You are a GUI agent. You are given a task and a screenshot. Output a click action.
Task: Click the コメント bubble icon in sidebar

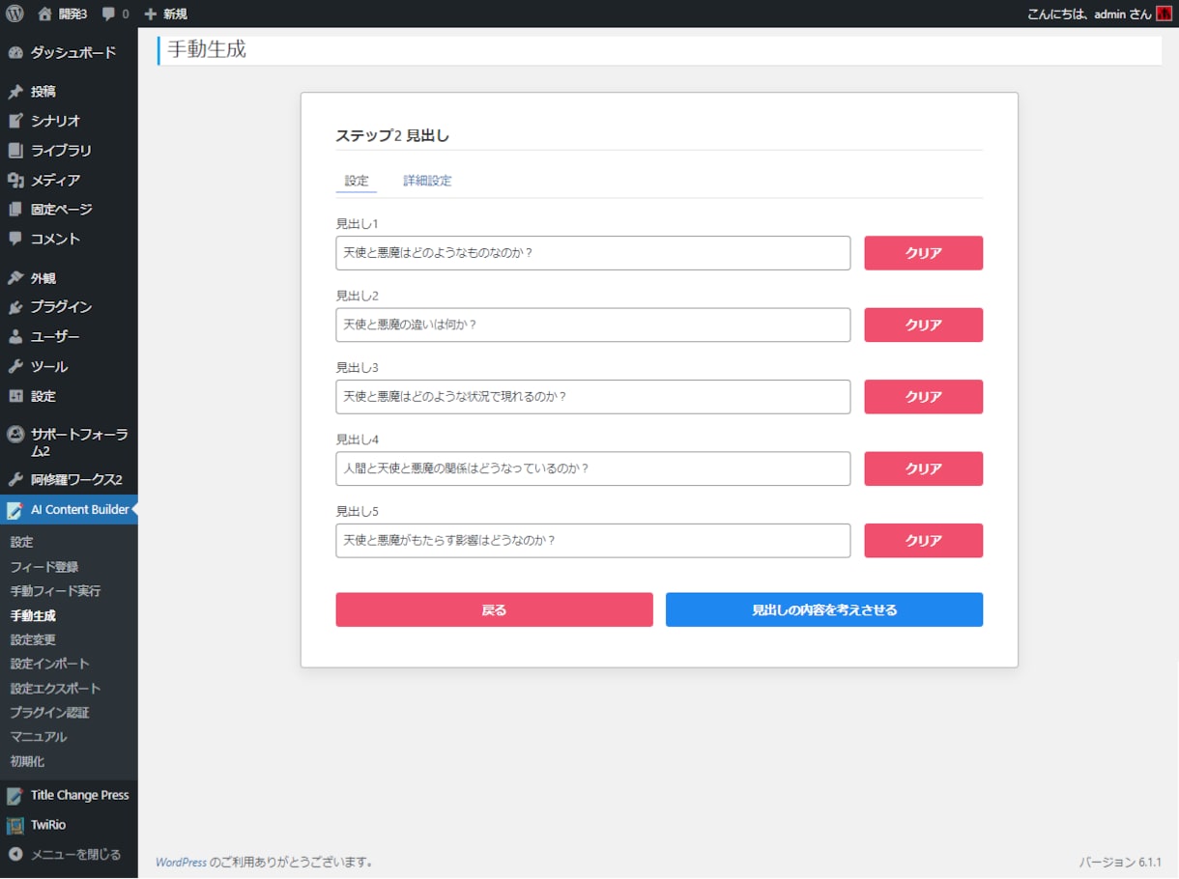point(15,239)
